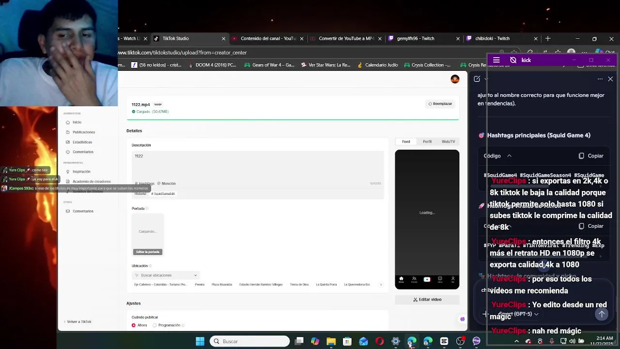Open Microsoft Store from the taskbar
Image resolution: width=620 pixels, height=349 pixels.
(347, 341)
